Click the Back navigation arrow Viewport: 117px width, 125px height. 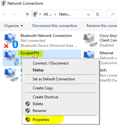pyautogui.click(x=4, y=14)
